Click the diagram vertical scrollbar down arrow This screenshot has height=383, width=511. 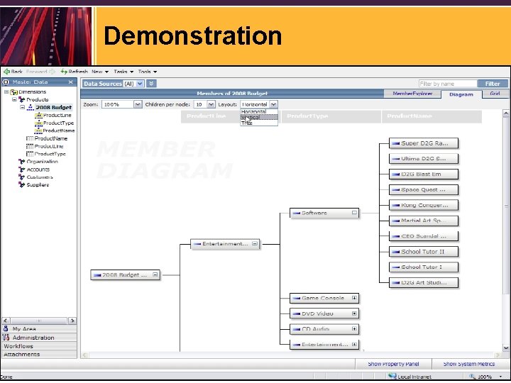click(x=506, y=348)
